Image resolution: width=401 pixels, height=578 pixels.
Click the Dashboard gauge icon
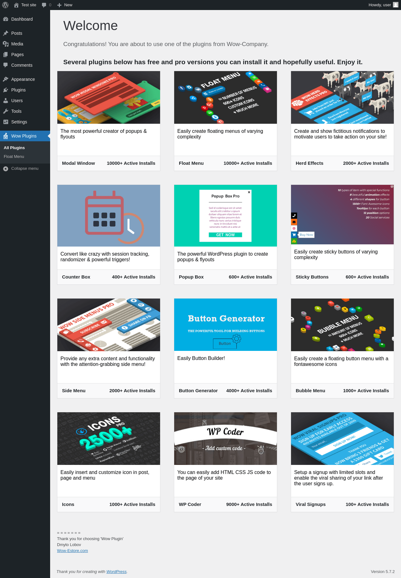tap(6, 19)
